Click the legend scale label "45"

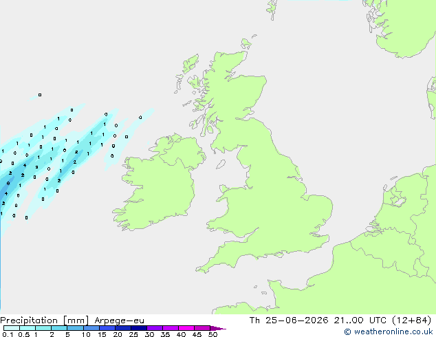(x=197, y=334)
